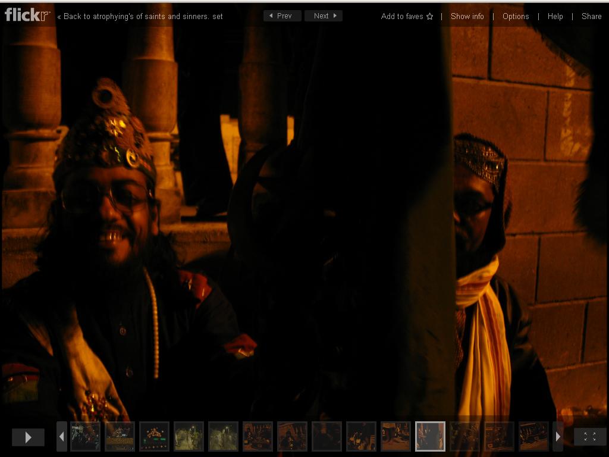609x457 pixels.
Task: Select the thumbnail just after the highlighted one
Action: (464, 436)
